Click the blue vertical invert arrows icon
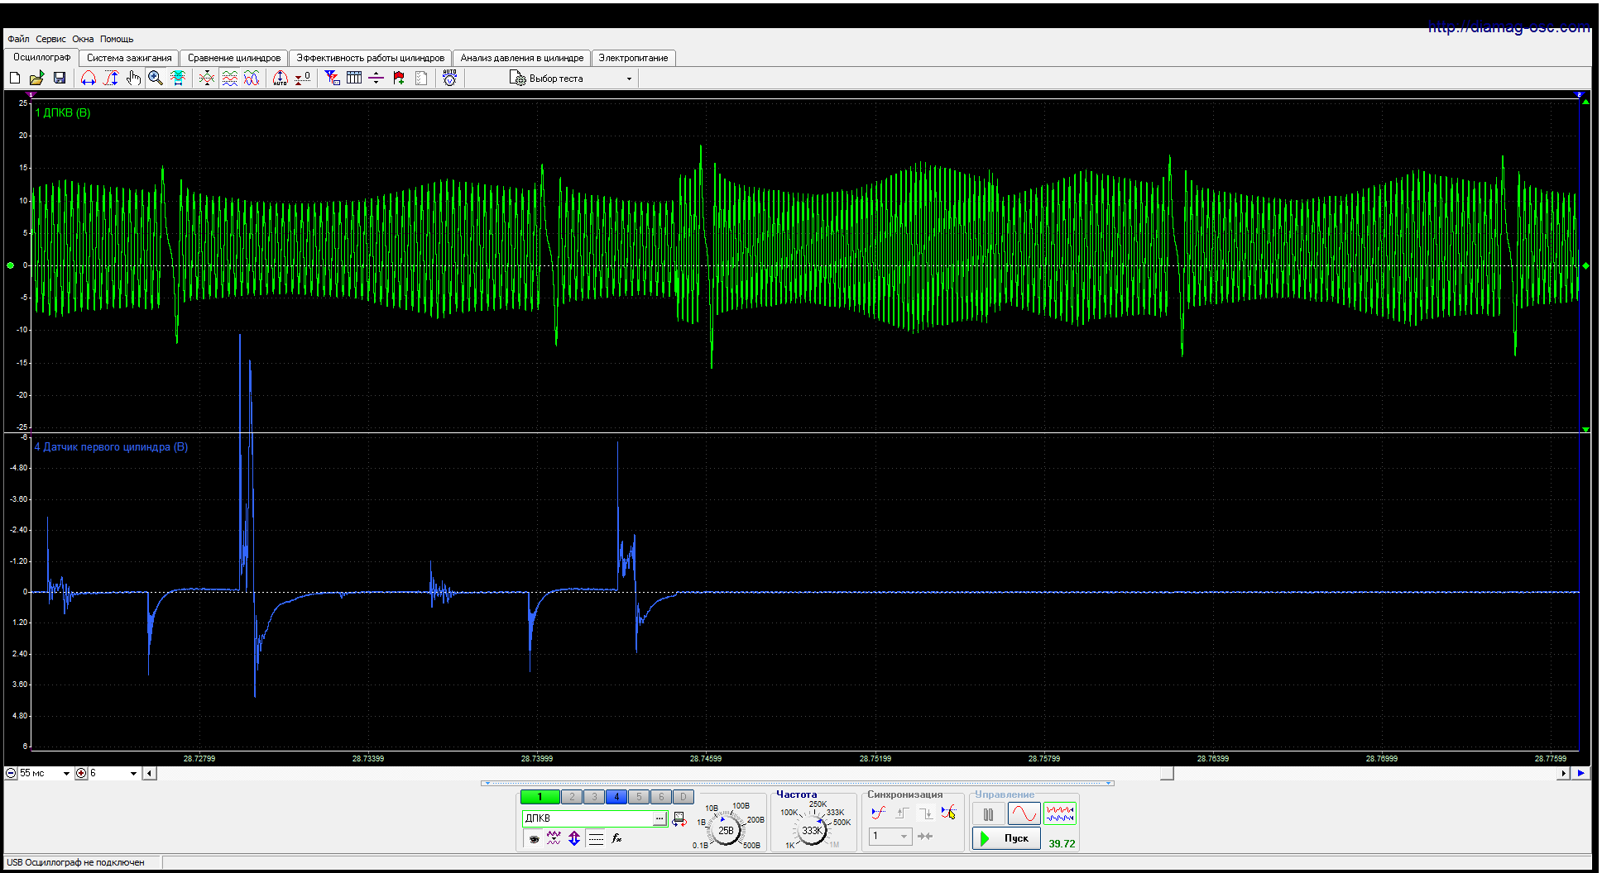The width and height of the screenshot is (1602, 873). [574, 838]
